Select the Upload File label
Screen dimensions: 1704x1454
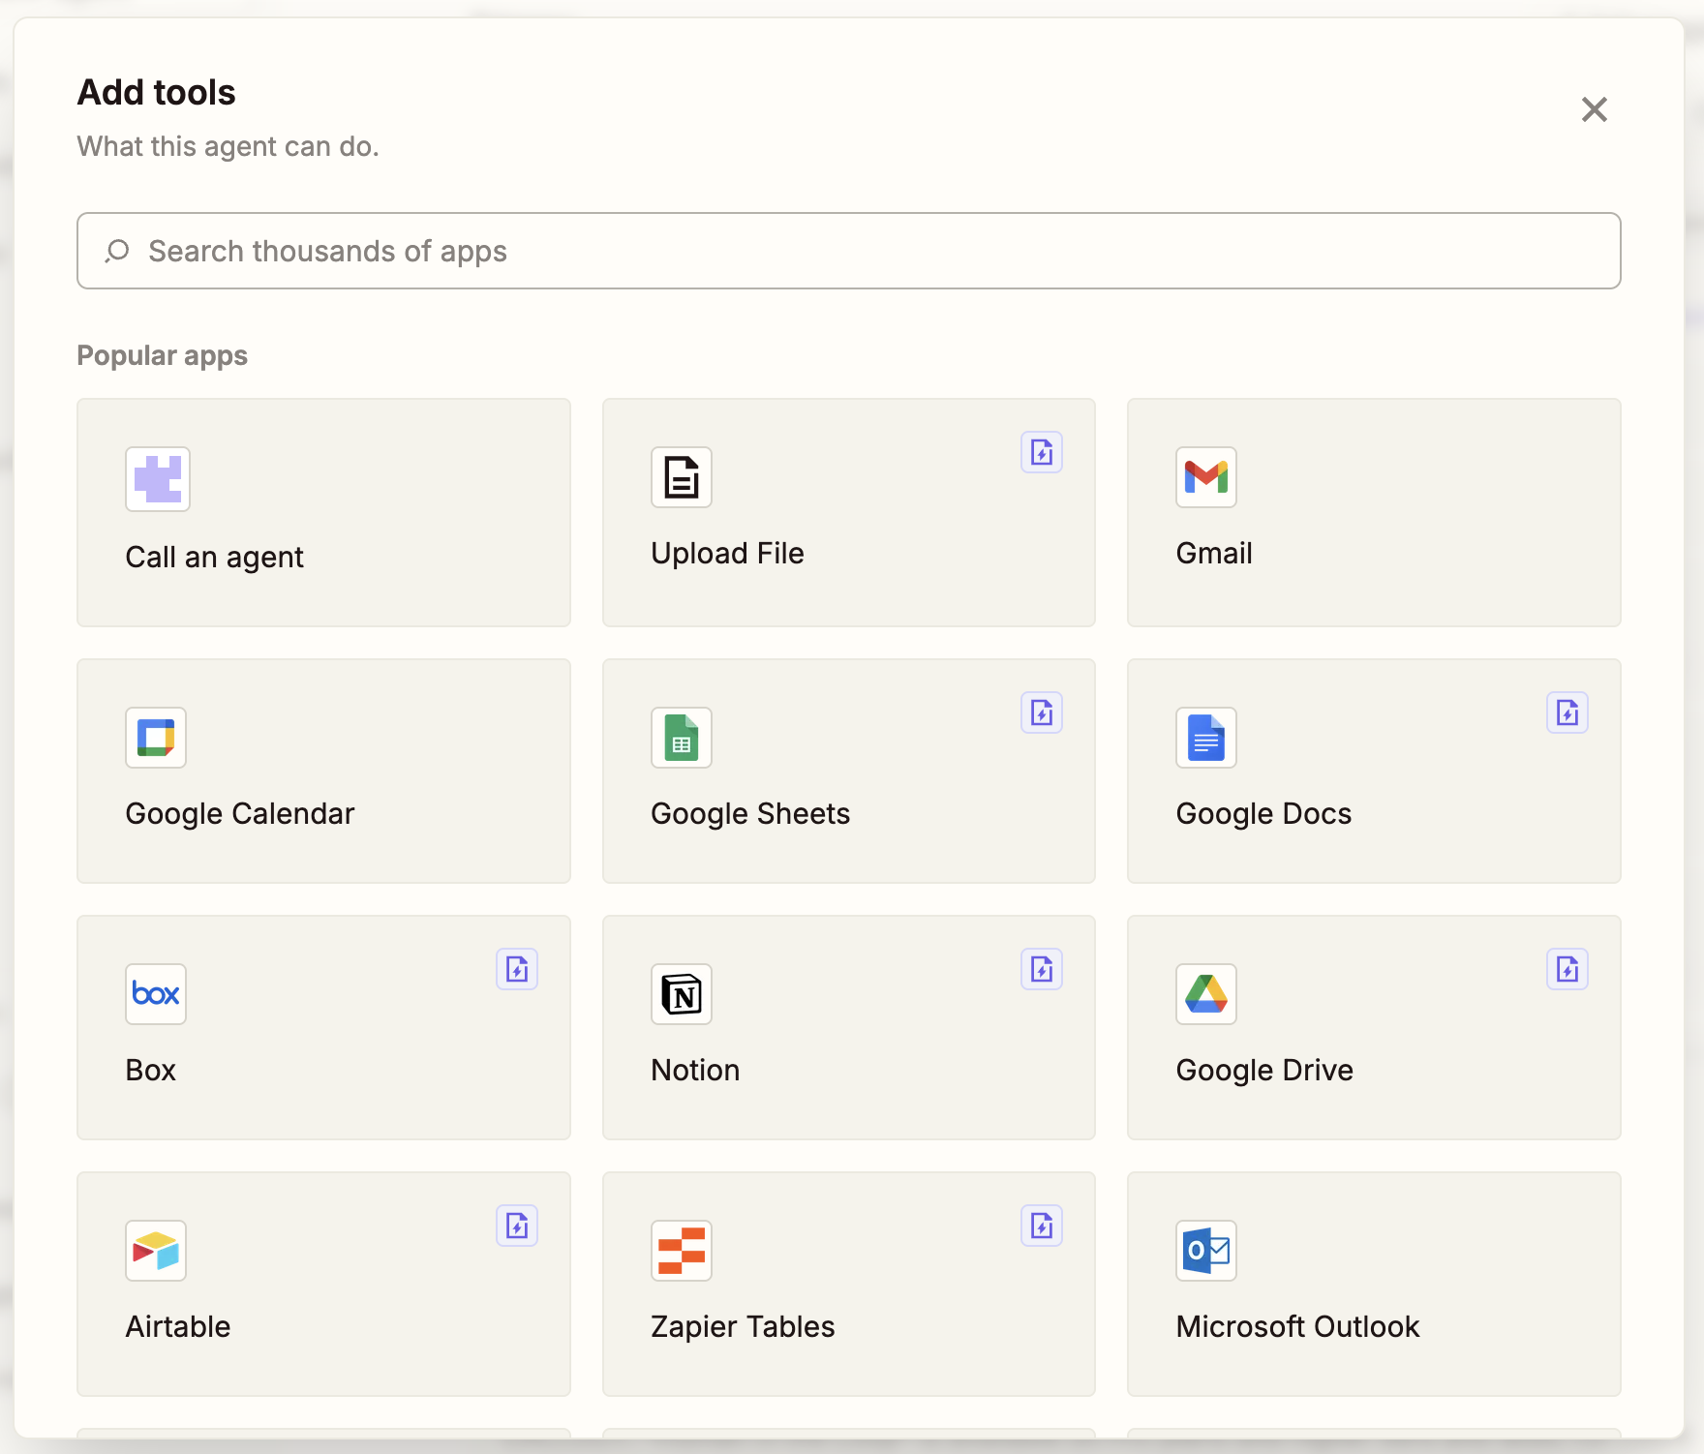coord(727,554)
